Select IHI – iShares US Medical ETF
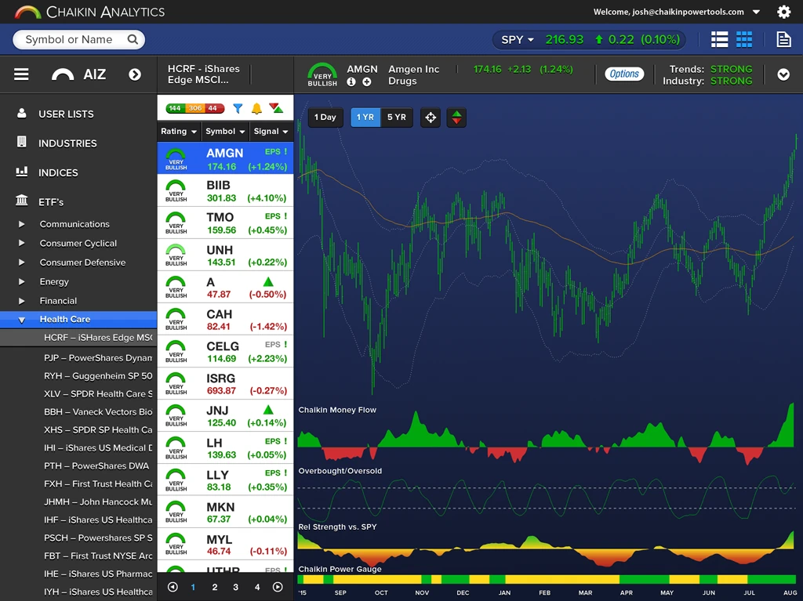The width and height of the screenshot is (803, 601). click(98, 448)
